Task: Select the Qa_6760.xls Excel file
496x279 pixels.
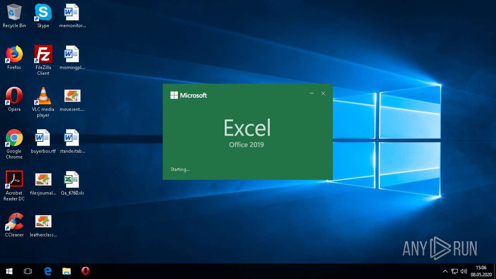Action: (72, 183)
